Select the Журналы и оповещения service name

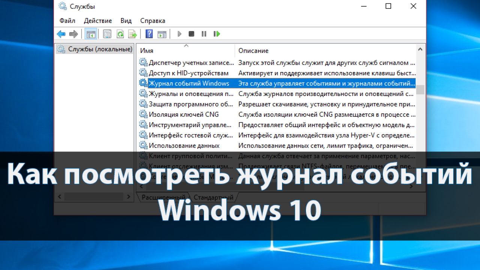191,93
